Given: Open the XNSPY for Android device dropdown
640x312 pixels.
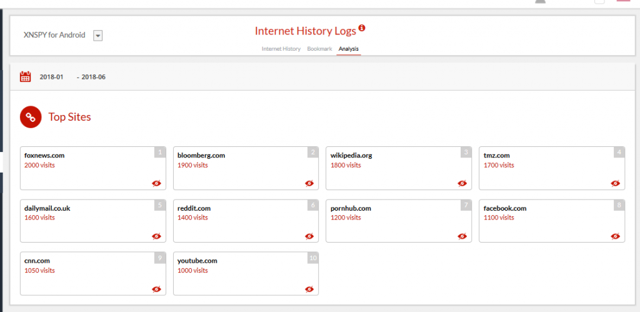Looking at the screenshot, I should pyautogui.click(x=97, y=36).
